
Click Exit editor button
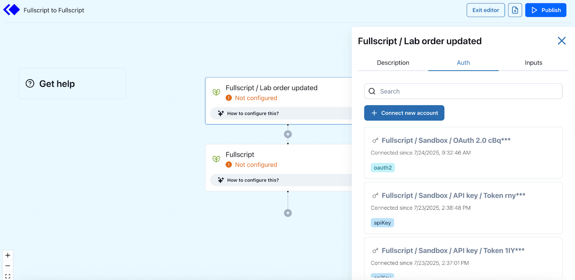pos(486,10)
